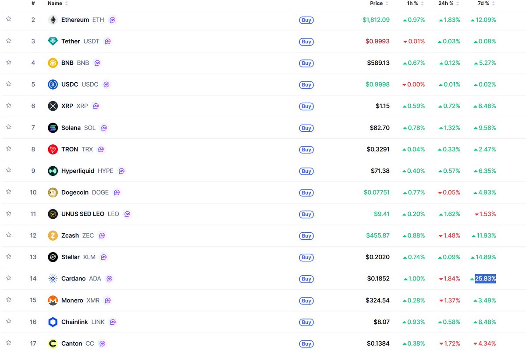Star Dogecoin row for watchlist
Screen dimensions: 526x354
(8, 192)
